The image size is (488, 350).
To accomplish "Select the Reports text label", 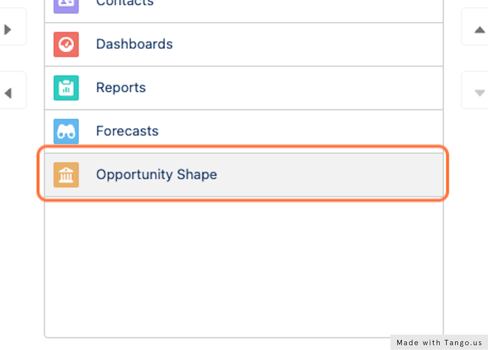I will [121, 88].
